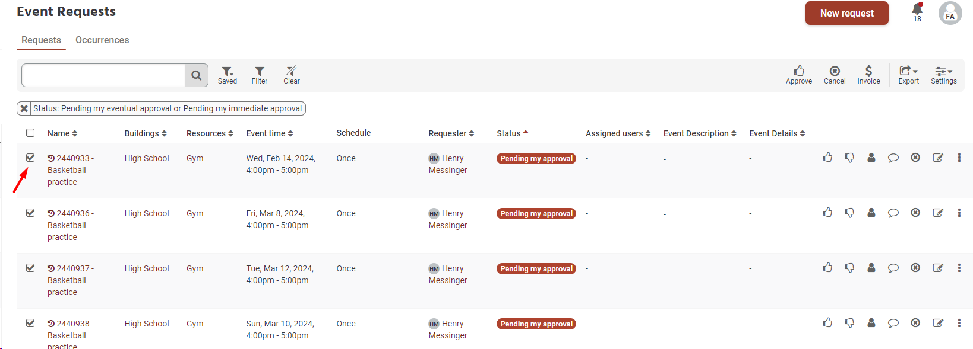The height and width of the screenshot is (349, 973).
Task: Switch to the Occurrences tab
Action: tap(102, 40)
